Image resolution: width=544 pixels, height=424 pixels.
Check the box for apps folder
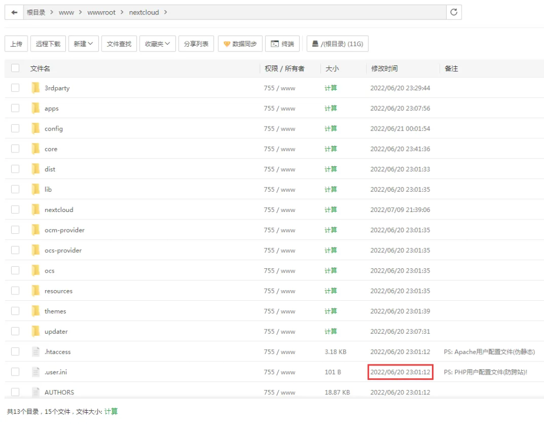coord(15,108)
